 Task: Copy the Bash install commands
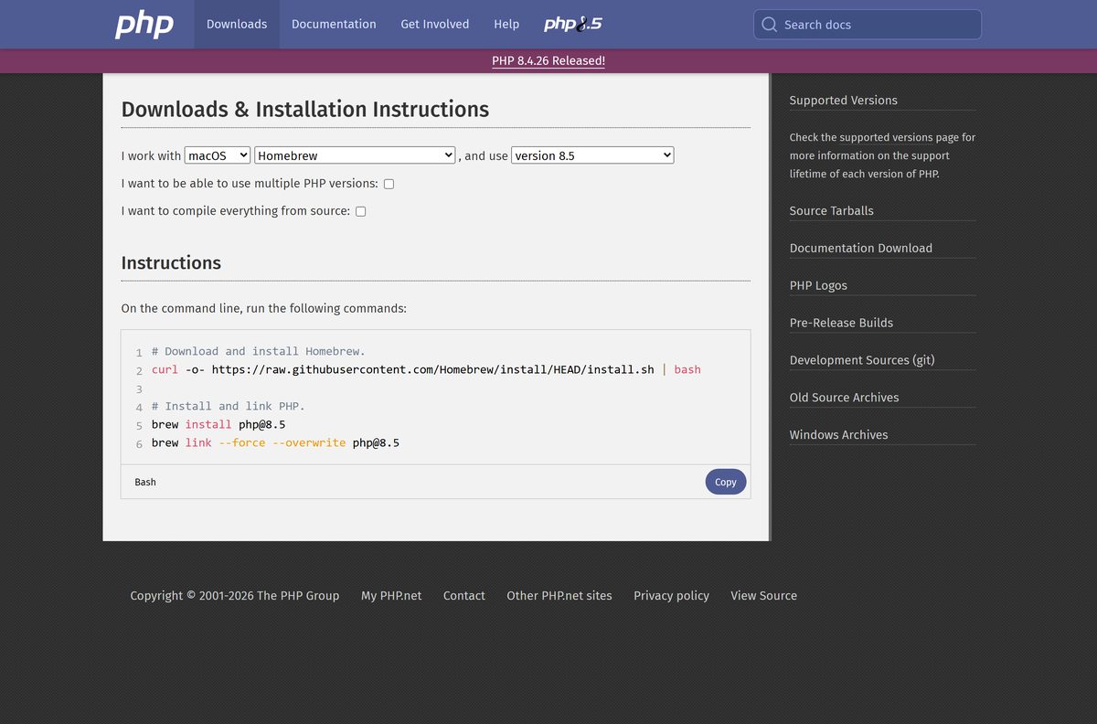tap(726, 482)
